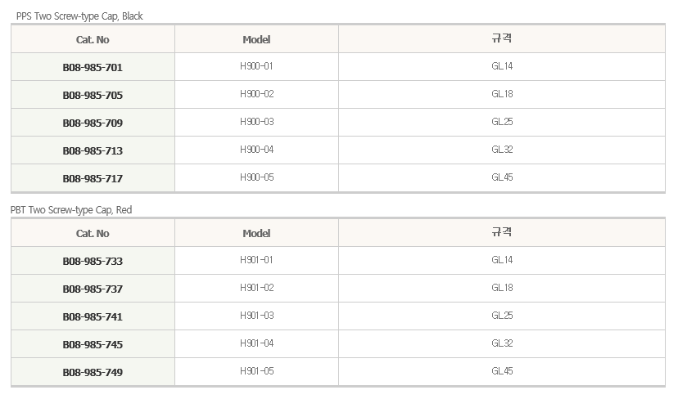Select catalog number B08-985-749
678x399 pixels.
[93, 372]
